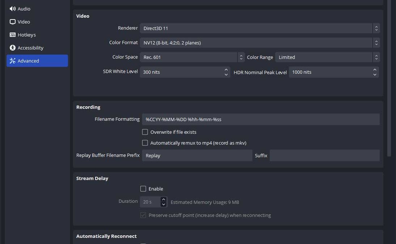Click the Advanced tools icon

coord(13,61)
